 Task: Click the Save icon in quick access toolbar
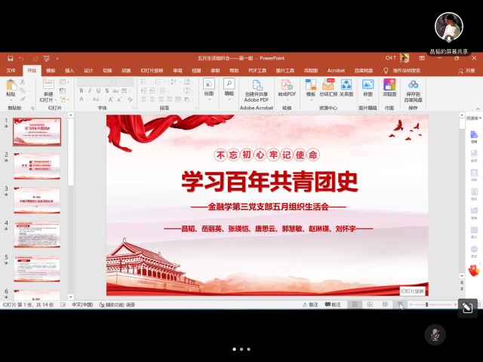pos(10,58)
